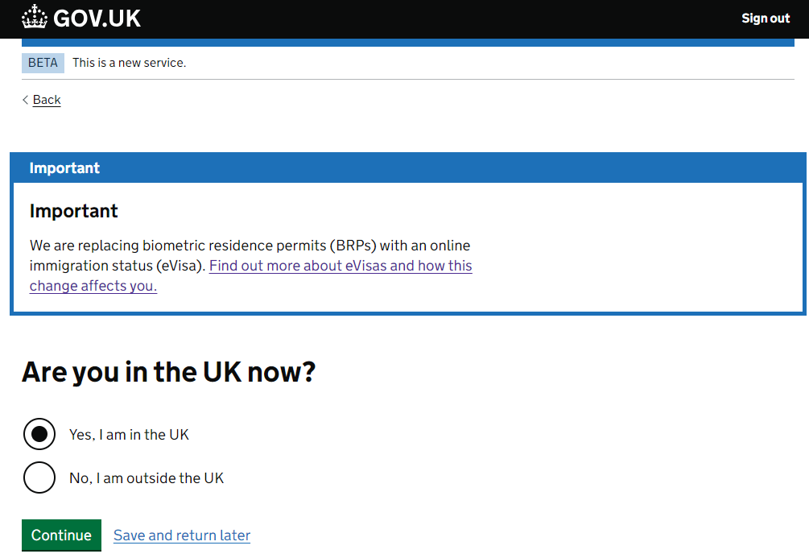Click the 'Yes, I am in the UK' label text
This screenshot has height=558, width=809.
(129, 435)
